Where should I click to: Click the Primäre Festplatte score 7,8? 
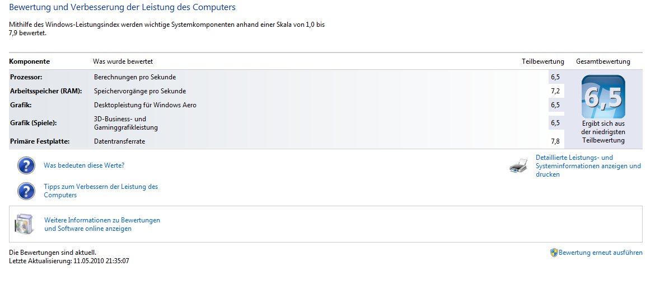pyautogui.click(x=555, y=141)
